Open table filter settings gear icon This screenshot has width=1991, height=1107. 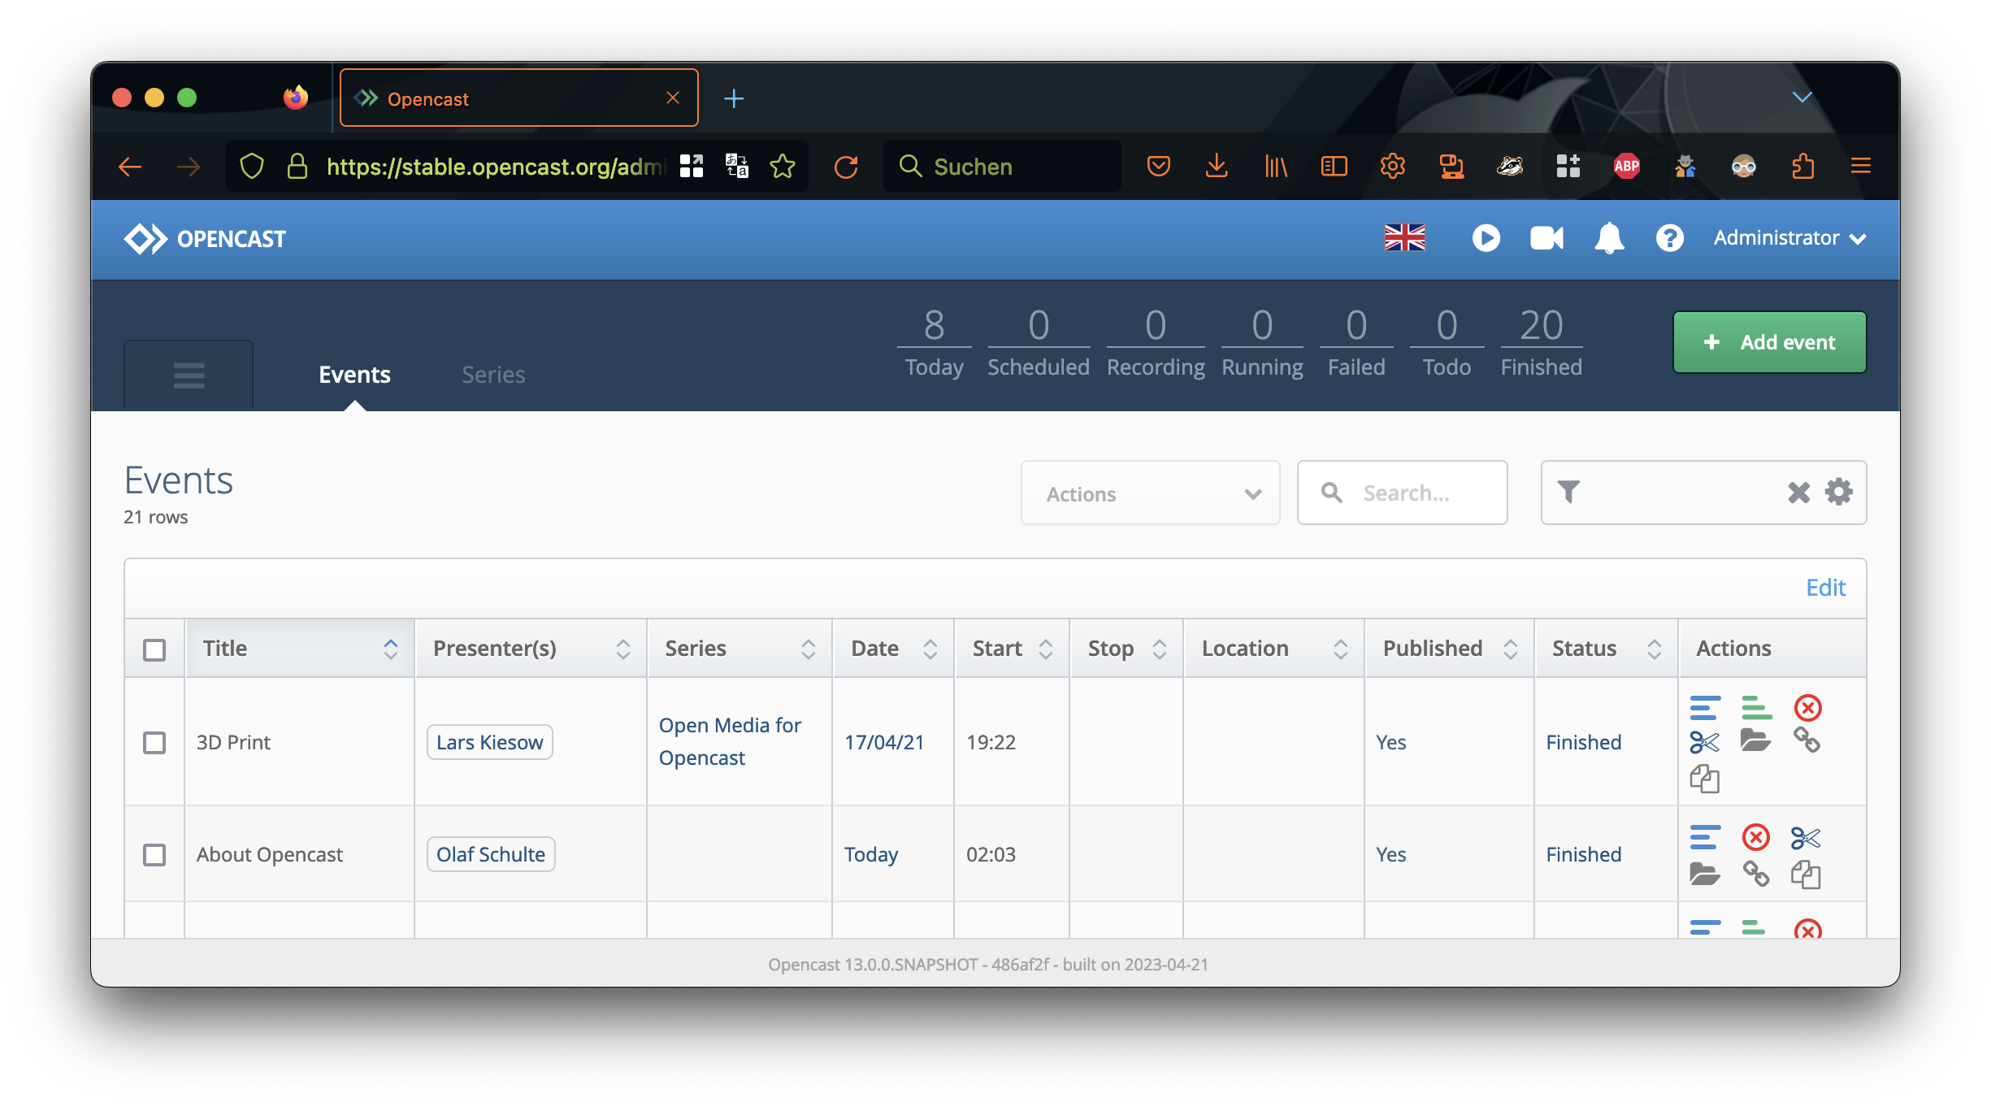[1838, 492]
